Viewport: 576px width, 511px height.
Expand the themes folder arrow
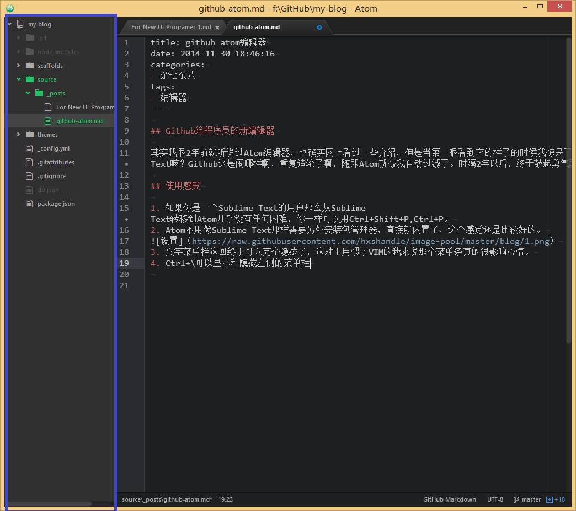point(18,135)
